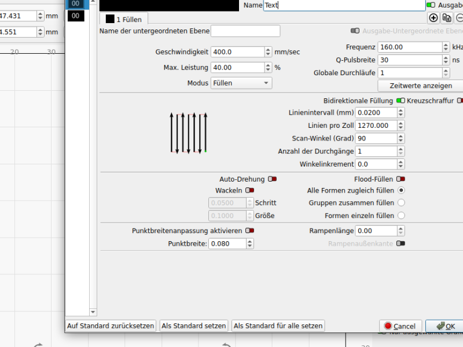This screenshot has width=463, height=347.
Task: Switch to the 1 Füllen tab
Action: pos(124,19)
